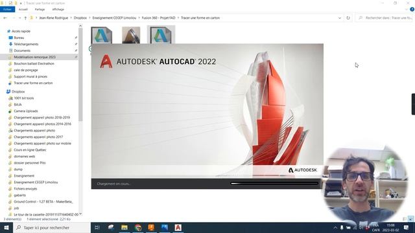The width and height of the screenshot is (415, 233).
Task: Open Bureau in quick access
Action: (x=19, y=38)
